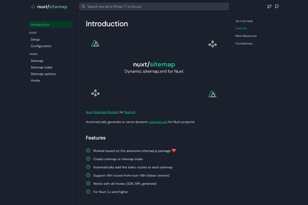
Task: Jump to Contributors section
Action: pyautogui.click(x=244, y=43)
